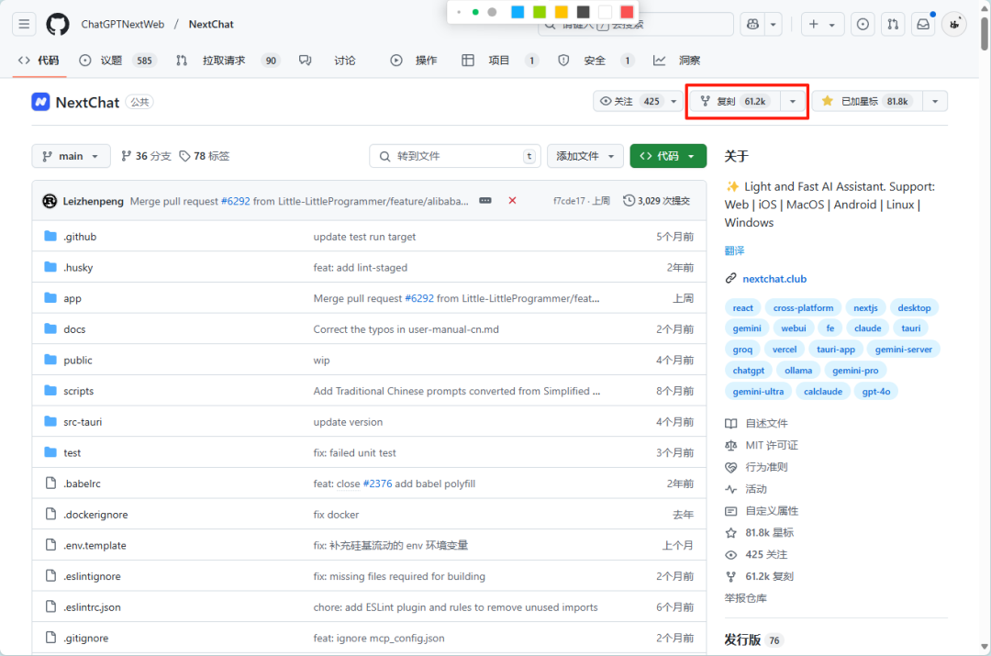Expand commit message ellipsis button
Screen dimensions: 991x656
[x=485, y=200]
